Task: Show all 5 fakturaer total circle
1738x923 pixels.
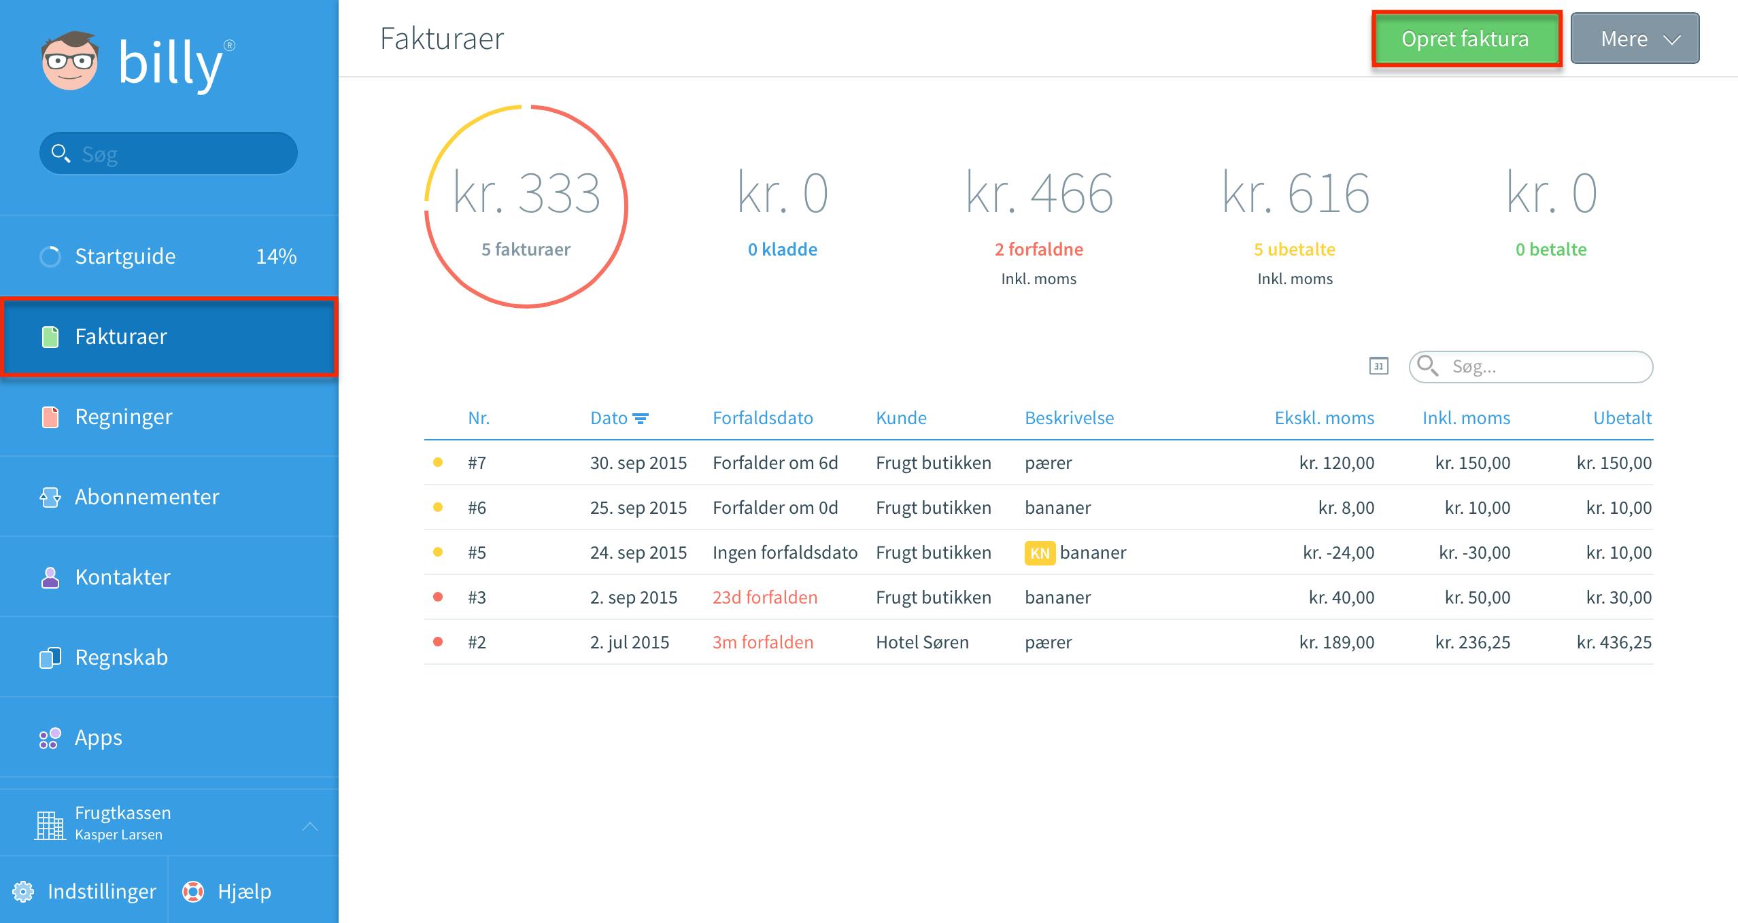Action: click(x=526, y=207)
